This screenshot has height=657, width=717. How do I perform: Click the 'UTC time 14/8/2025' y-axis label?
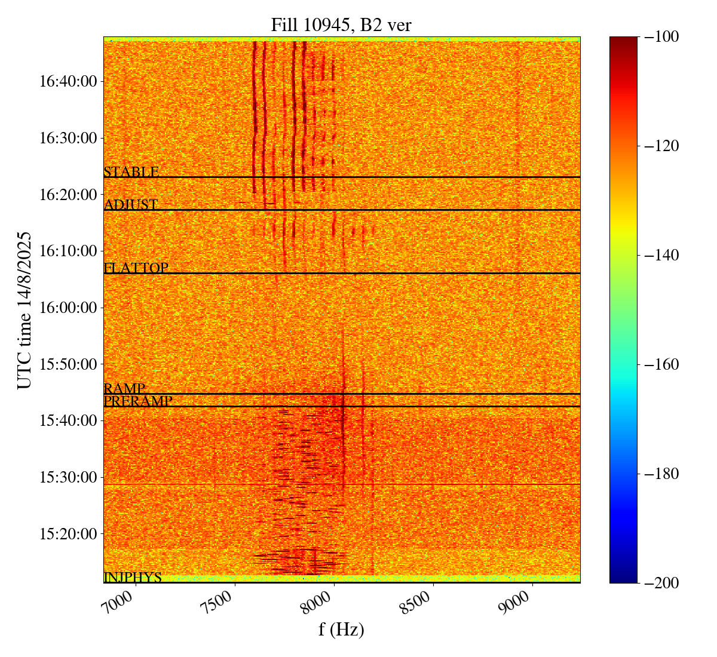point(24,309)
